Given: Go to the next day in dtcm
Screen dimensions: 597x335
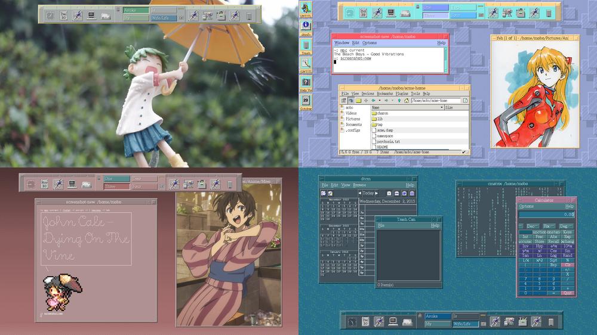Looking at the screenshot, I should tap(377, 193).
